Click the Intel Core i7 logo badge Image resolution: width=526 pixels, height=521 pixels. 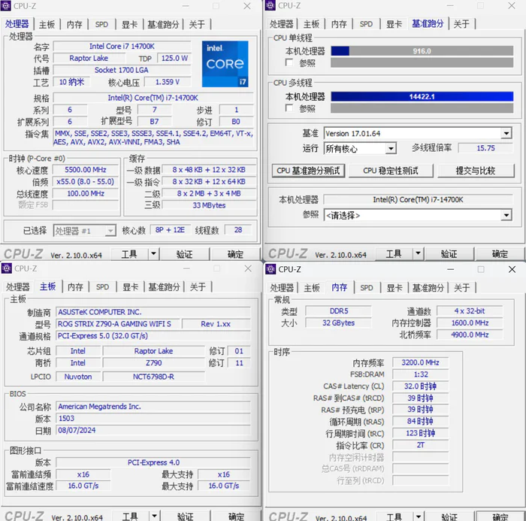click(225, 64)
